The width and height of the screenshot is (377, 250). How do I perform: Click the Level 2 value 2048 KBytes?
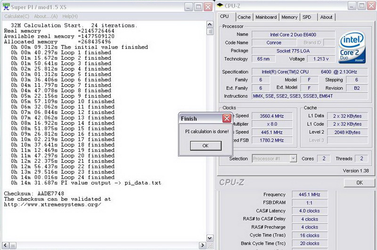(347, 132)
